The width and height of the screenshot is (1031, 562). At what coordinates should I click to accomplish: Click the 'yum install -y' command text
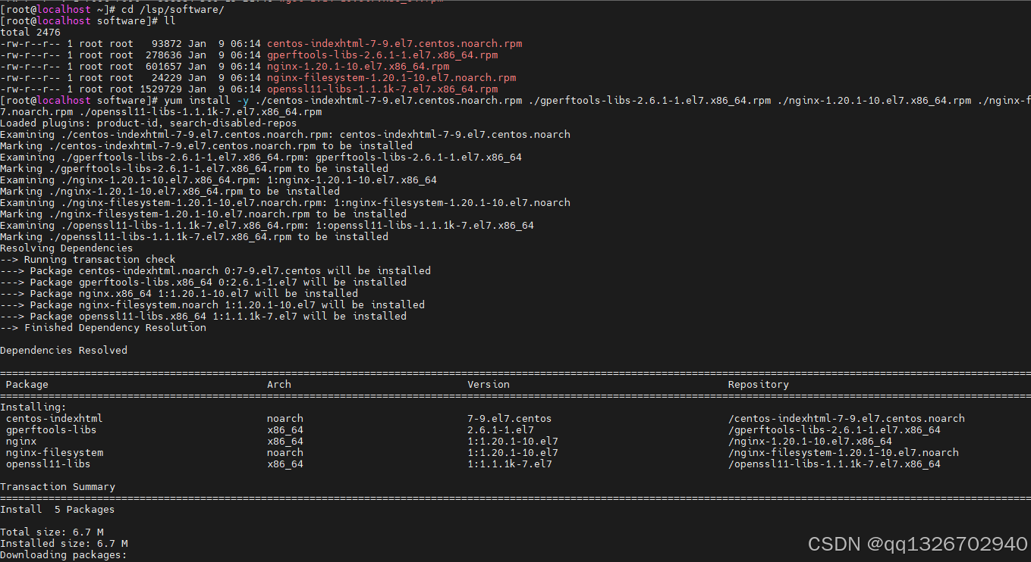(x=206, y=100)
